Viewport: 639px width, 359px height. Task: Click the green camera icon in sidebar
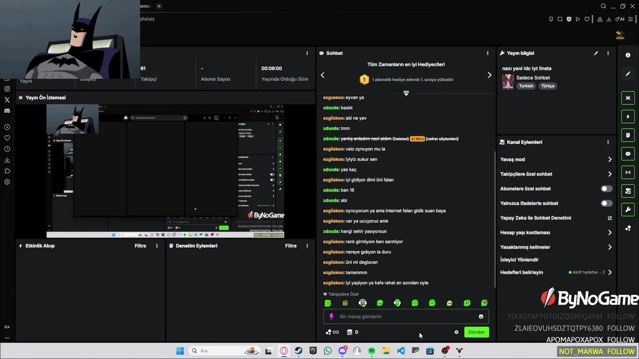click(628, 191)
